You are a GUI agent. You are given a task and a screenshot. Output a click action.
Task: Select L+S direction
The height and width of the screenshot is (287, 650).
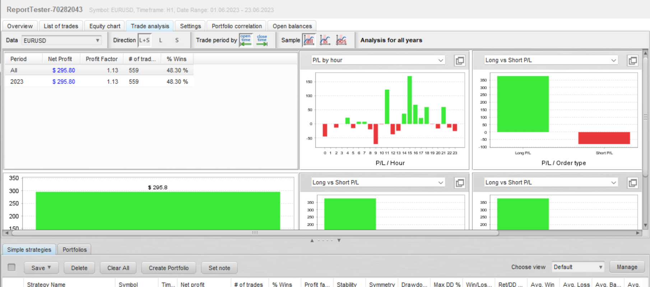click(x=144, y=40)
